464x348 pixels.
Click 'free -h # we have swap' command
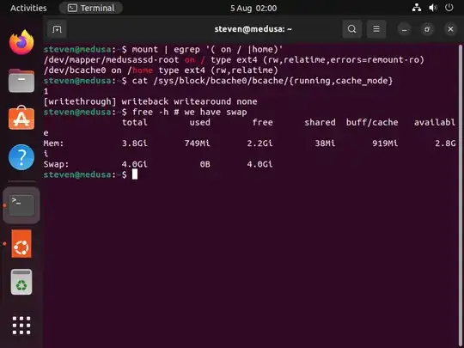pos(189,113)
